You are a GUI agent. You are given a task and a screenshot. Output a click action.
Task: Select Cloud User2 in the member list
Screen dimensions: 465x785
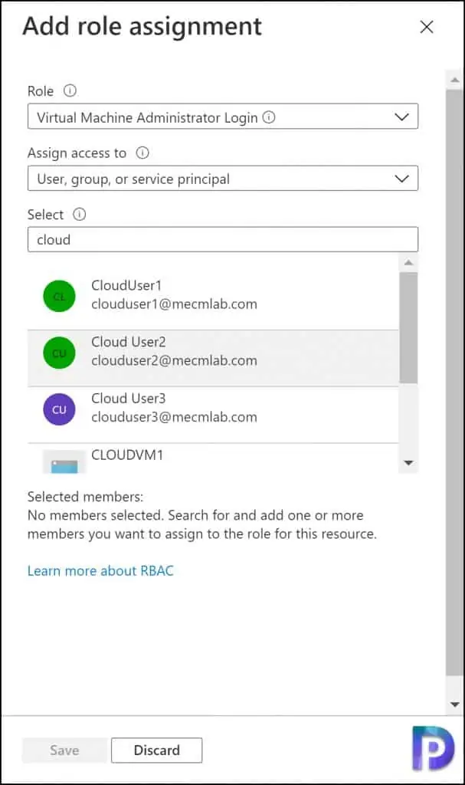pos(213,358)
